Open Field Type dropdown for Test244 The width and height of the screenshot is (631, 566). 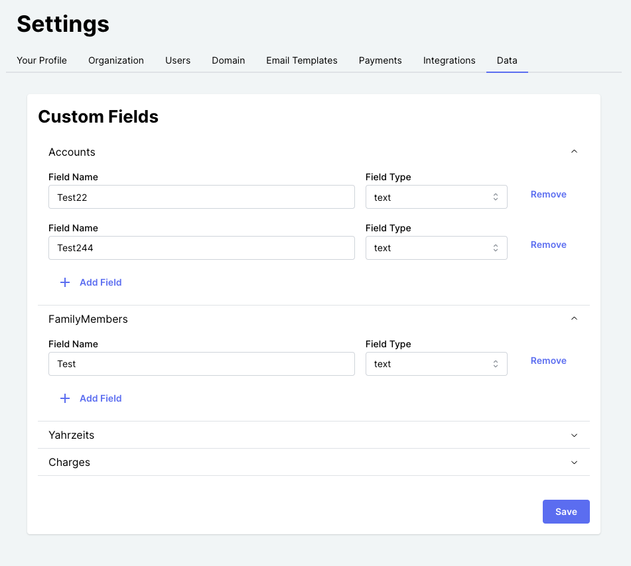[x=436, y=248]
